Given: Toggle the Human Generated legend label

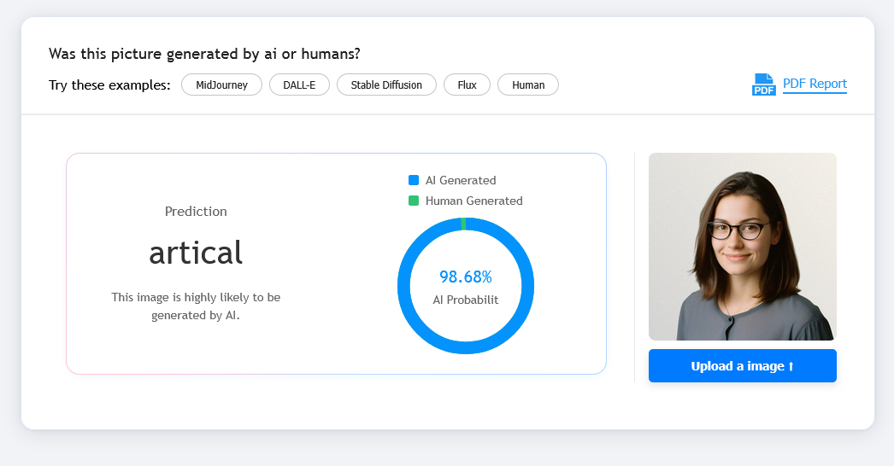Looking at the screenshot, I should (x=473, y=201).
